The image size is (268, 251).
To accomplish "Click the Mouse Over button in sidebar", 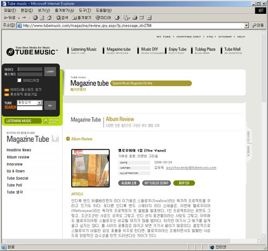I will click(51, 121).
